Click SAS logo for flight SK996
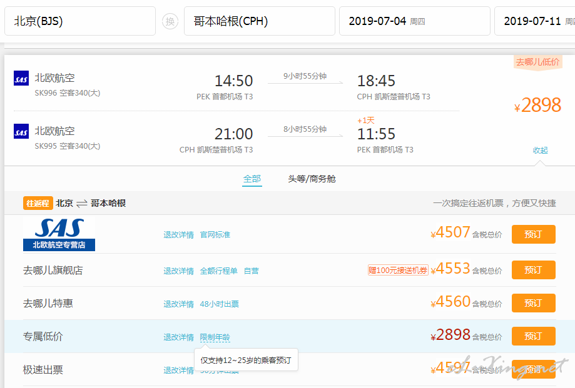This screenshot has width=575, height=388. 21,78
